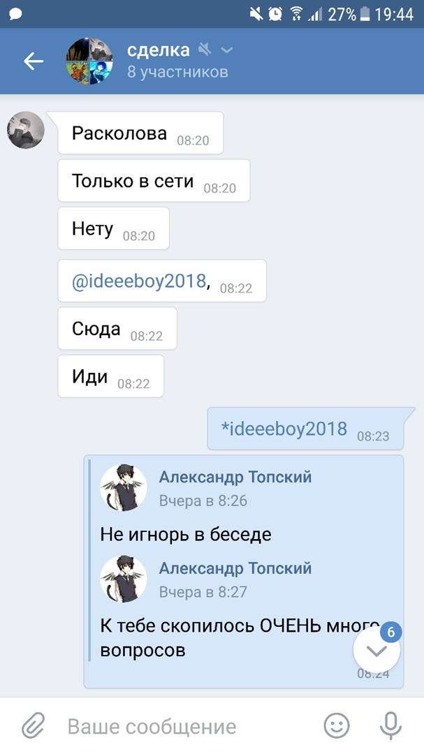
Task: Open the 8 участников members list
Action: (x=177, y=72)
